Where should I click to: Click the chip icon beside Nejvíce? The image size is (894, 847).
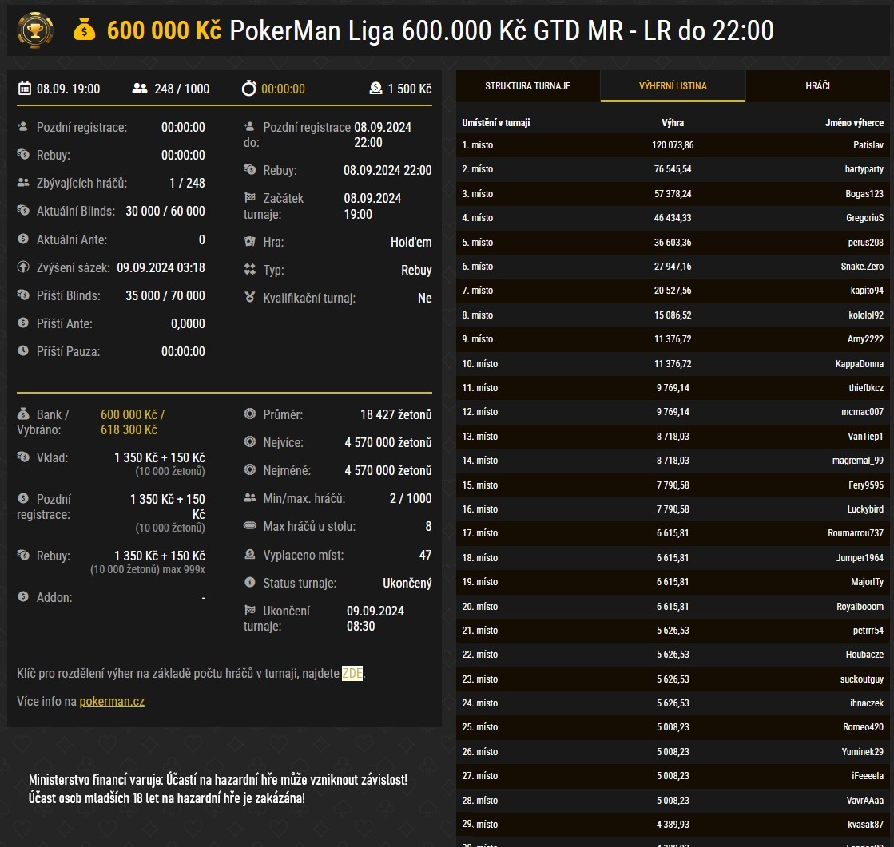[x=250, y=441]
